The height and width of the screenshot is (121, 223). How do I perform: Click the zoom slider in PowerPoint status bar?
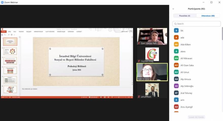pyautogui.click(x=120, y=97)
